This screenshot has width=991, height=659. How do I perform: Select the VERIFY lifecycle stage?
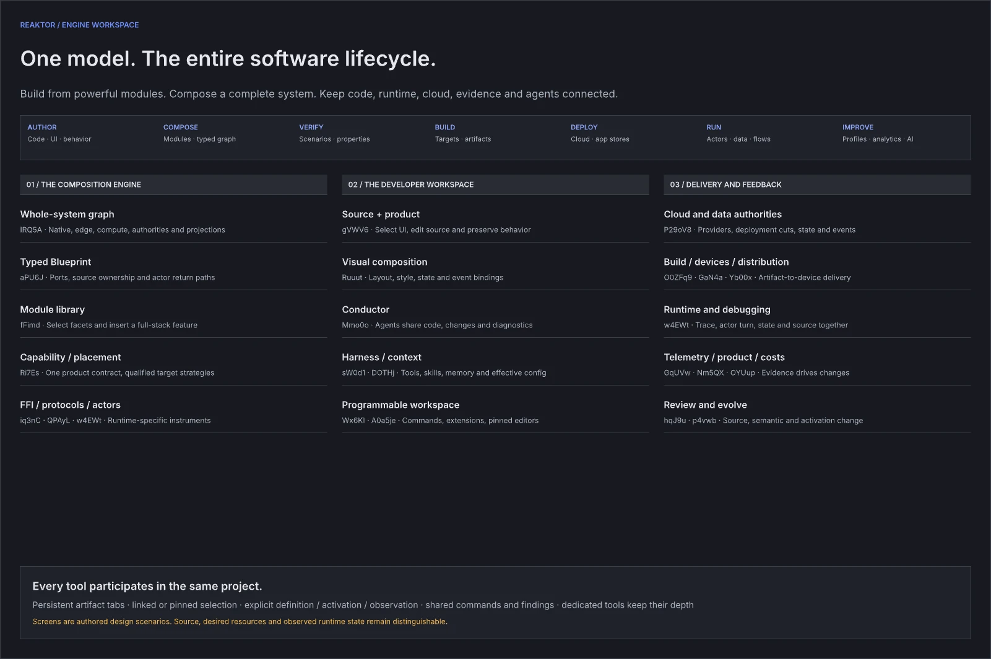[311, 127]
